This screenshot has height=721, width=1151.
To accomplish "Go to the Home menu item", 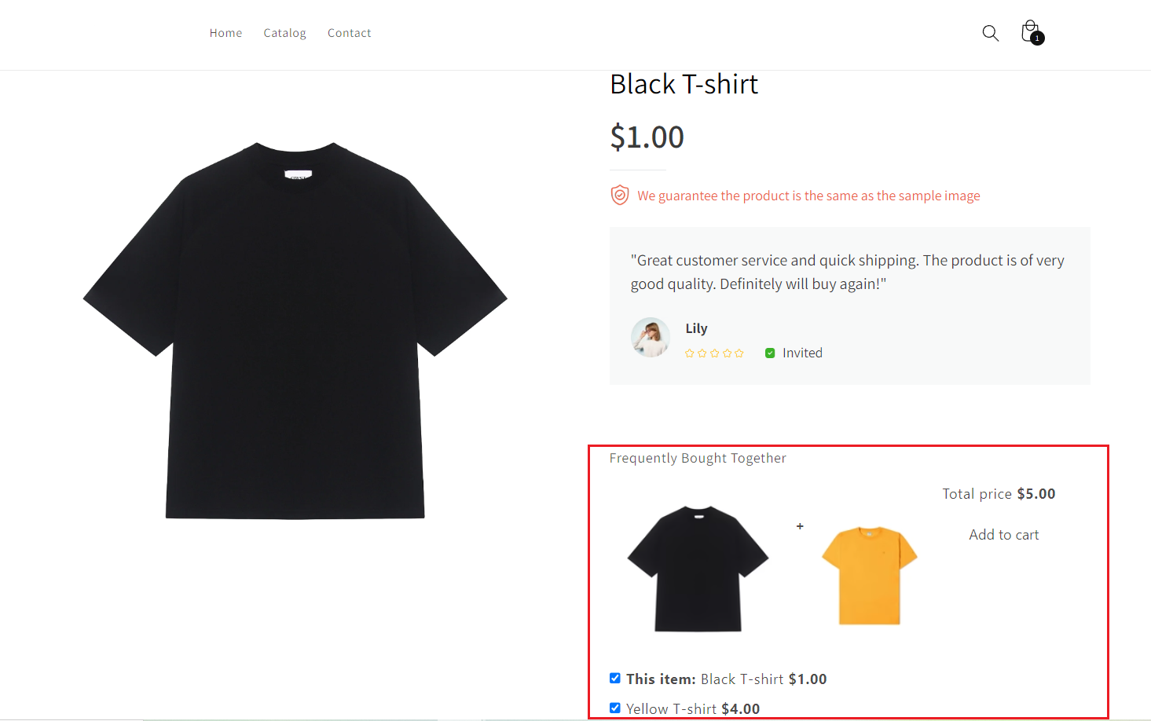I will tap(225, 33).
